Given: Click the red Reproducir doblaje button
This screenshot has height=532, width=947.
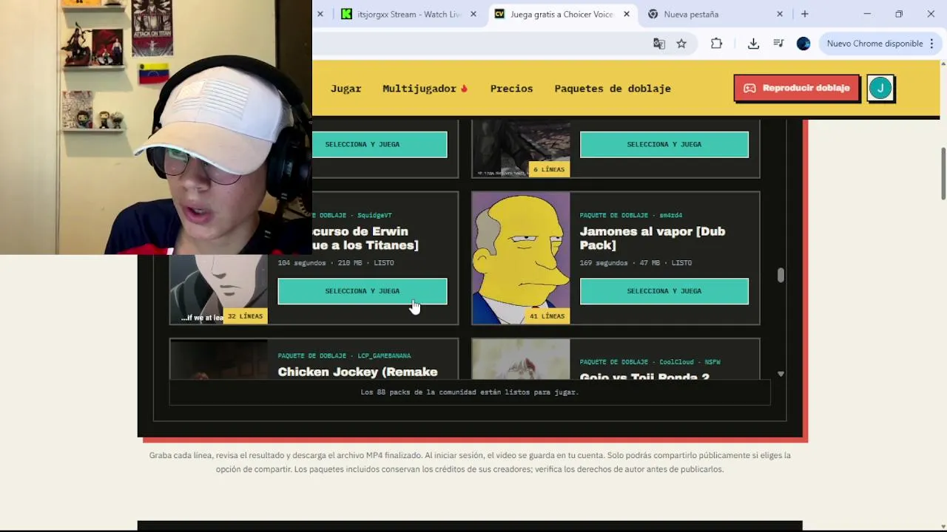Looking at the screenshot, I should pos(797,88).
